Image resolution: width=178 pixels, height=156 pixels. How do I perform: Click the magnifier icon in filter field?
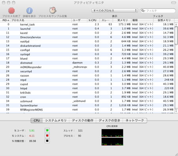143,11
